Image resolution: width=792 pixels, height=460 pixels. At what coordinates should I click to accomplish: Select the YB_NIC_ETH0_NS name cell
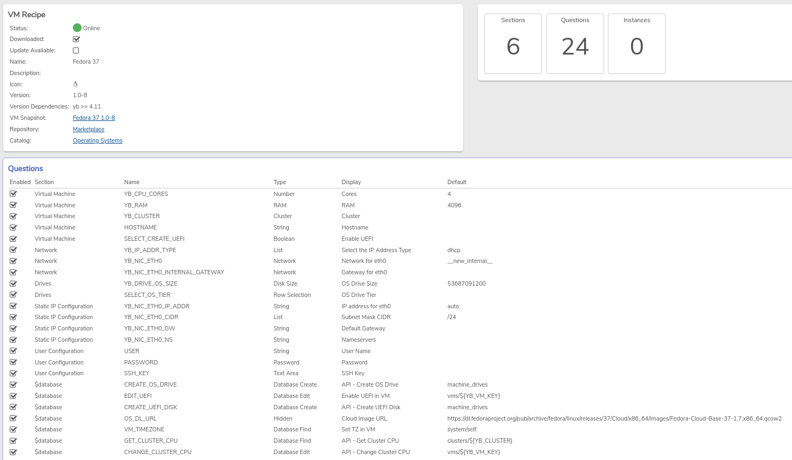click(148, 340)
